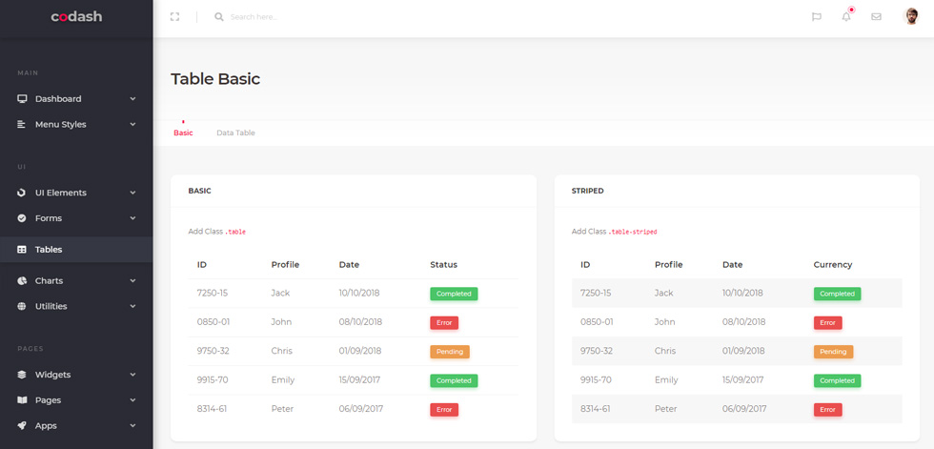Expand the UI Elements chevron
Screen dimensions: 934x449
pyautogui.click(x=132, y=193)
